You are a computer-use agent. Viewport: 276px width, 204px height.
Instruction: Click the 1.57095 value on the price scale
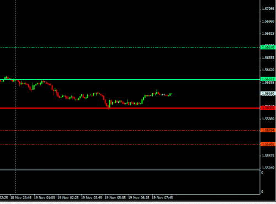[x=268, y=9]
